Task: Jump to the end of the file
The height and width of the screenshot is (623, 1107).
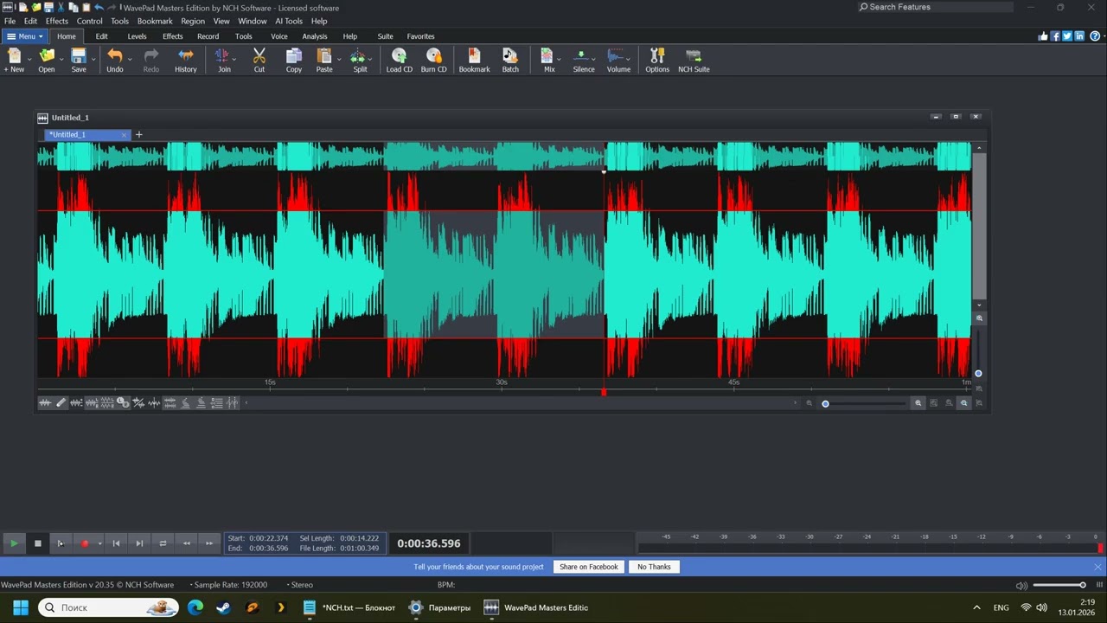Action: click(139, 543)
